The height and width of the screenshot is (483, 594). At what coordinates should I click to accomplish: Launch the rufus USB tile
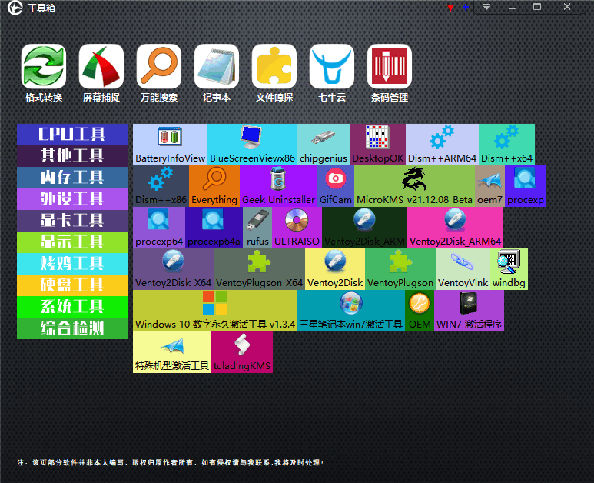click(257, 228)
